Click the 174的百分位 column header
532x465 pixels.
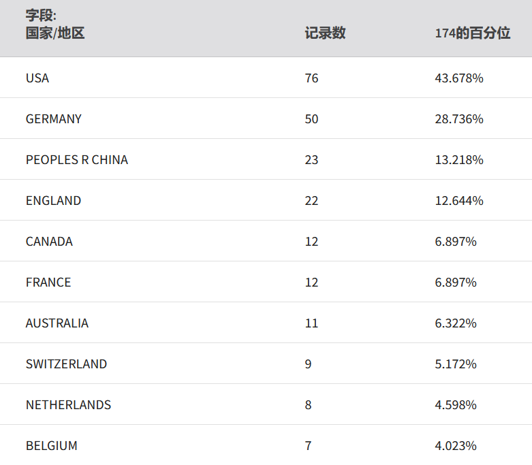coord(472,33)
